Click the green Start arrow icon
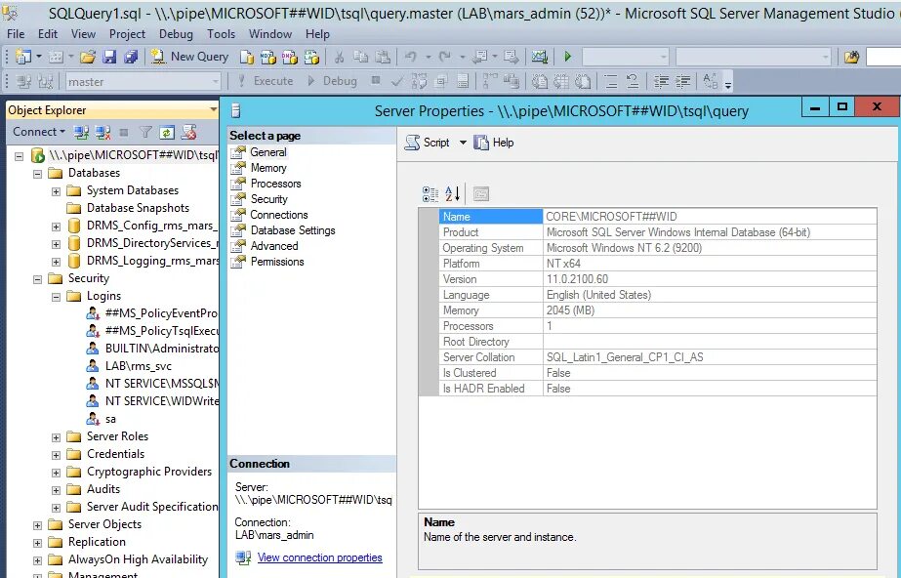Screen dimensions: 901x578 tap(568, 57)
